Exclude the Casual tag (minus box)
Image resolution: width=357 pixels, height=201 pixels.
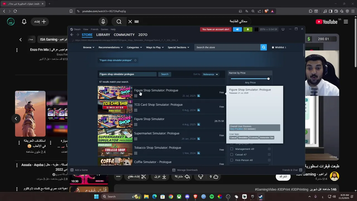269,155
